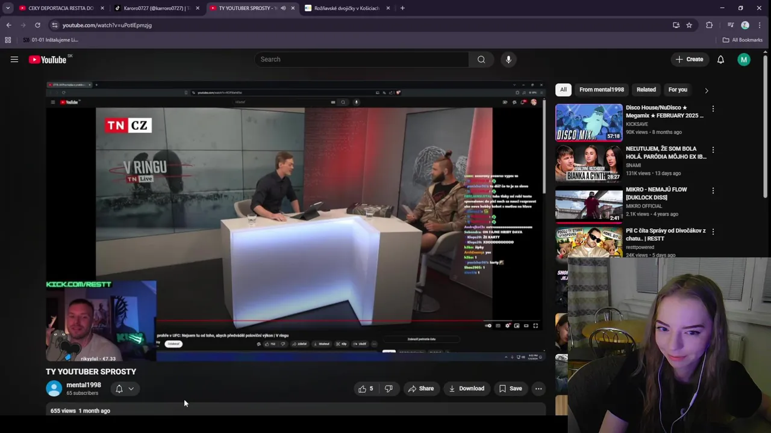Open the Bianka a Cynth video thumbnail
The height and width of the screenshot is (433, 771).
pos(589,164)
